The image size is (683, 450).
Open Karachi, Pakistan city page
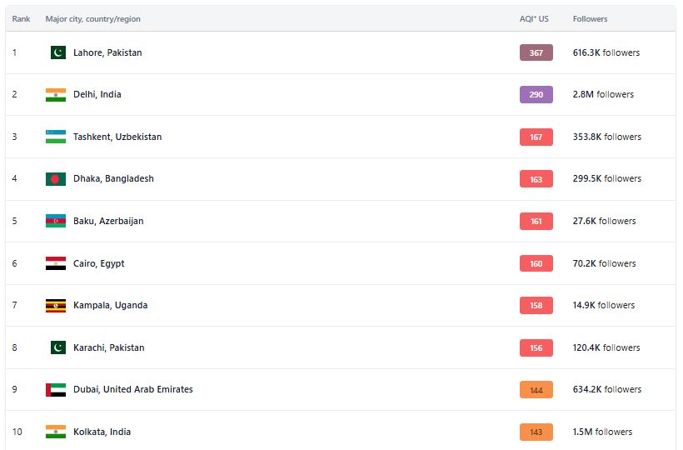point(108,347)
